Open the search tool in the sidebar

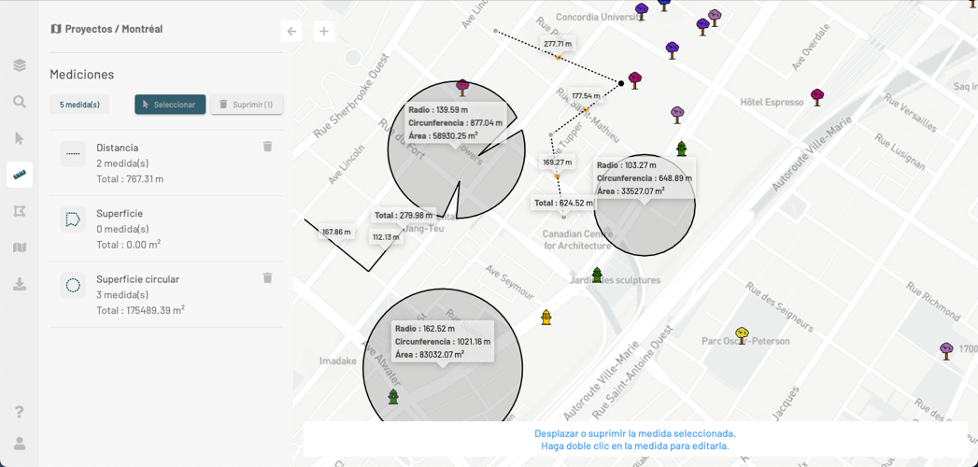[x=20, y=102]
